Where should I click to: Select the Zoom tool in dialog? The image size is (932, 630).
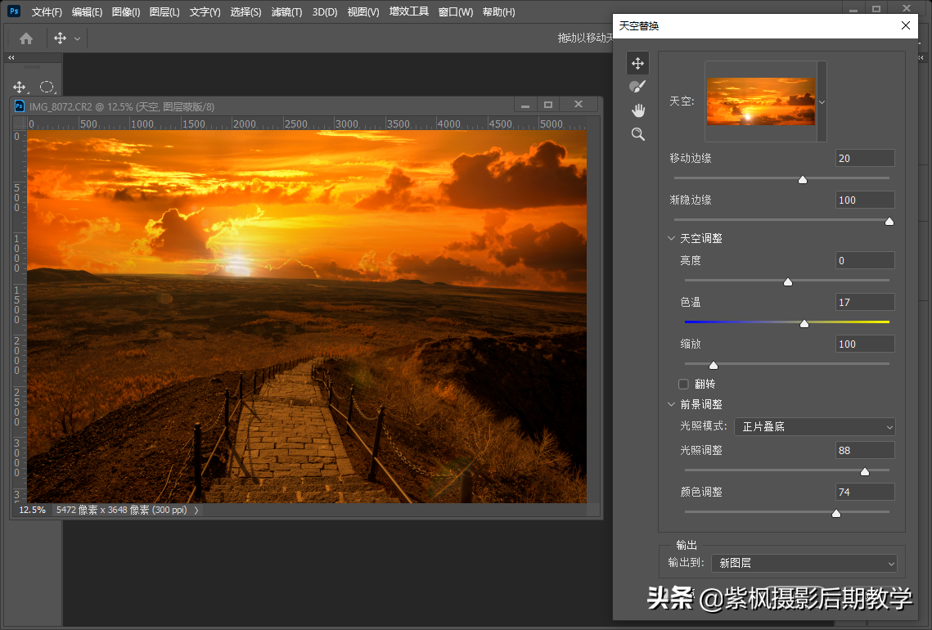[x=637, y=134]
